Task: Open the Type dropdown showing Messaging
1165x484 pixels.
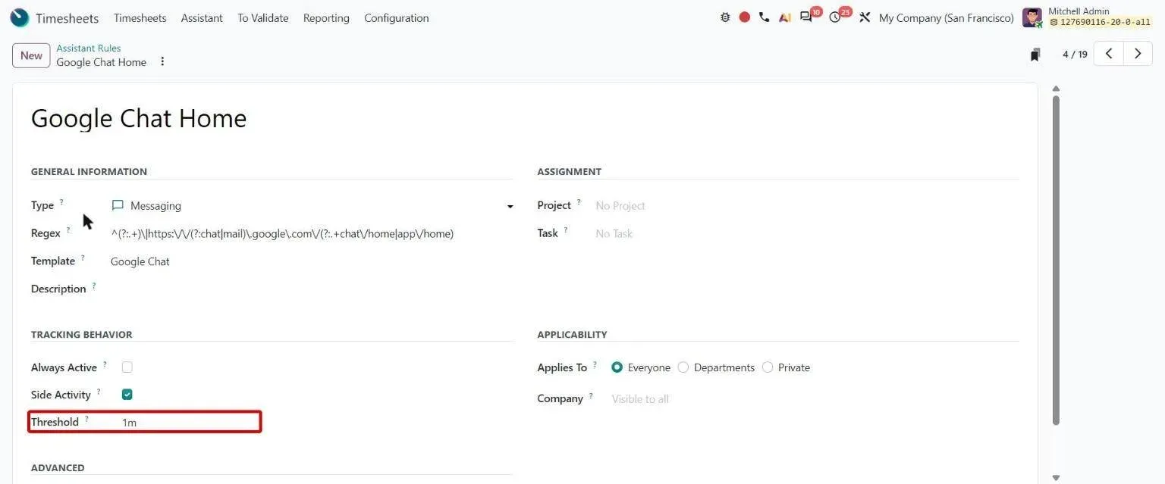Action: tap(312, 206)
